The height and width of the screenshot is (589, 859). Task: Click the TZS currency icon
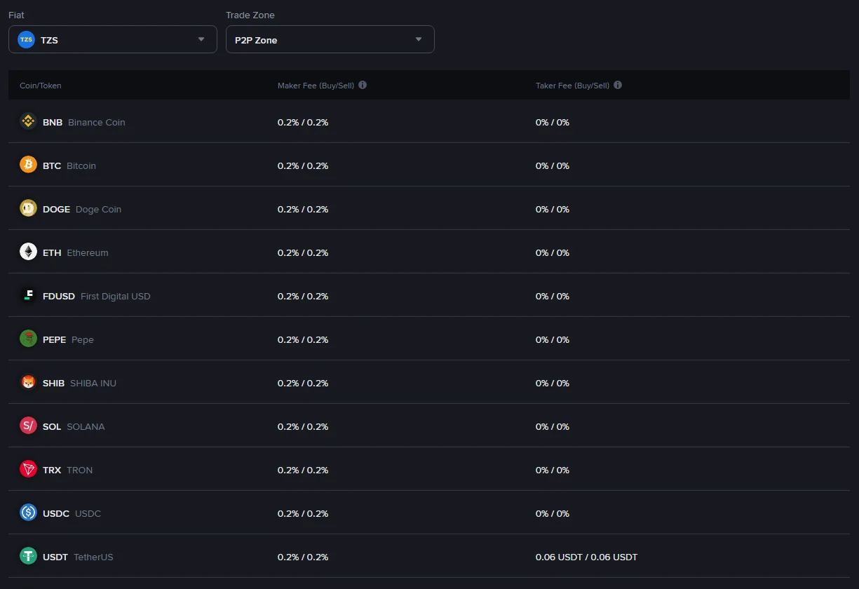click(26, 40)
